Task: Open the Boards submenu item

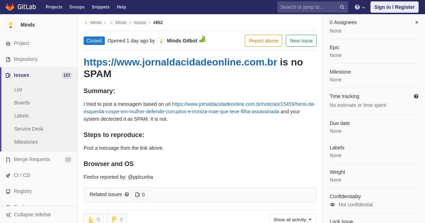Action: [x=22, y=103]
